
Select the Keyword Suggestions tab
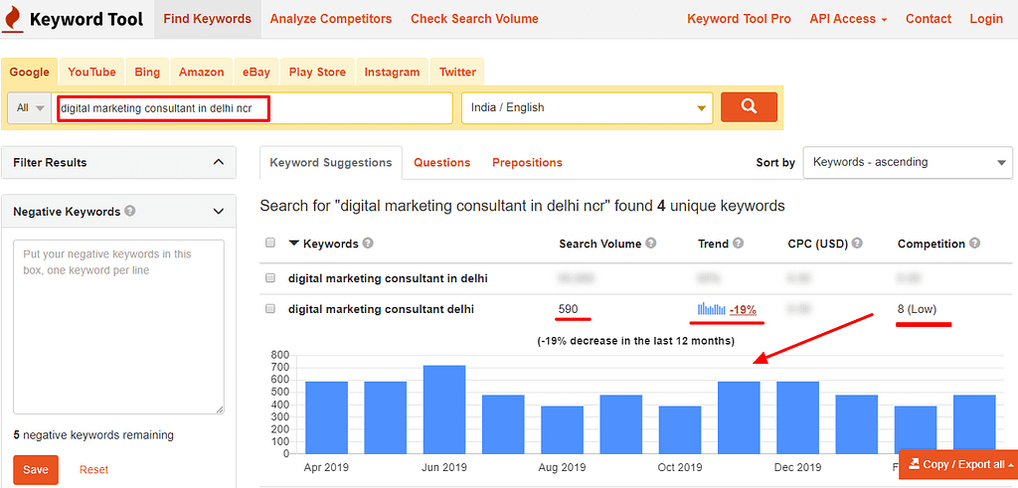[x=331, y=162]
